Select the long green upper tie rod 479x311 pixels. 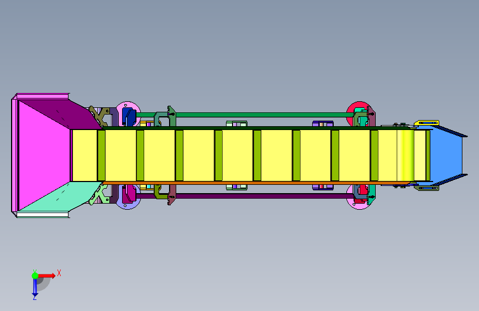coord(244,115)
